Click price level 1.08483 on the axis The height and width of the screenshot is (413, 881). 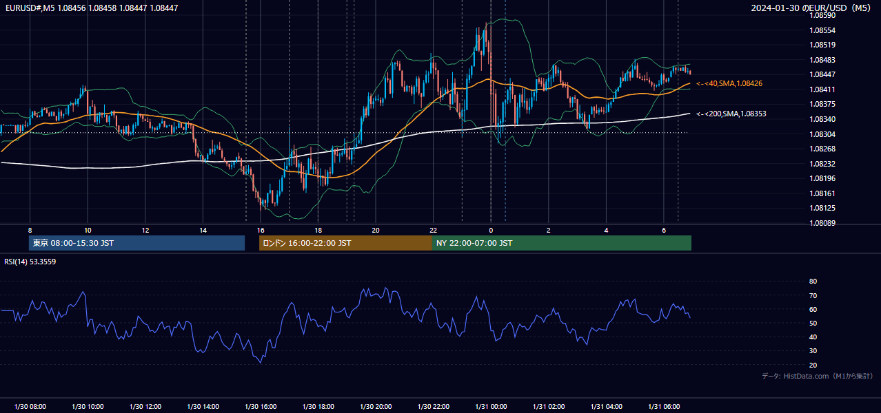pos(822,60)
